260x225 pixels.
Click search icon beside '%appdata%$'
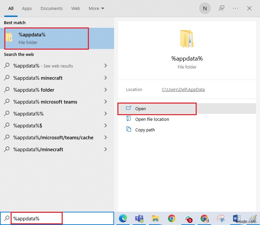7,125
